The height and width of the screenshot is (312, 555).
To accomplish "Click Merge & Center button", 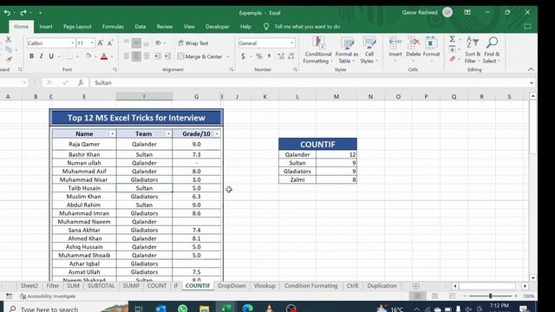I will (200, 56).
